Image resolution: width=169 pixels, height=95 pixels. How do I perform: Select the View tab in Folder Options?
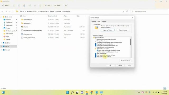click(x=99, y=21)
